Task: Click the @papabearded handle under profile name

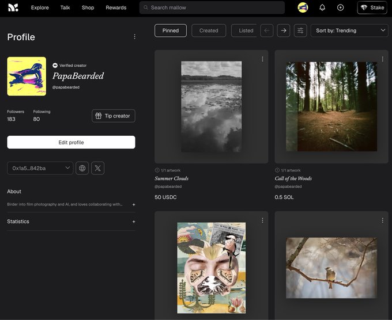Action: click(66, 87)
